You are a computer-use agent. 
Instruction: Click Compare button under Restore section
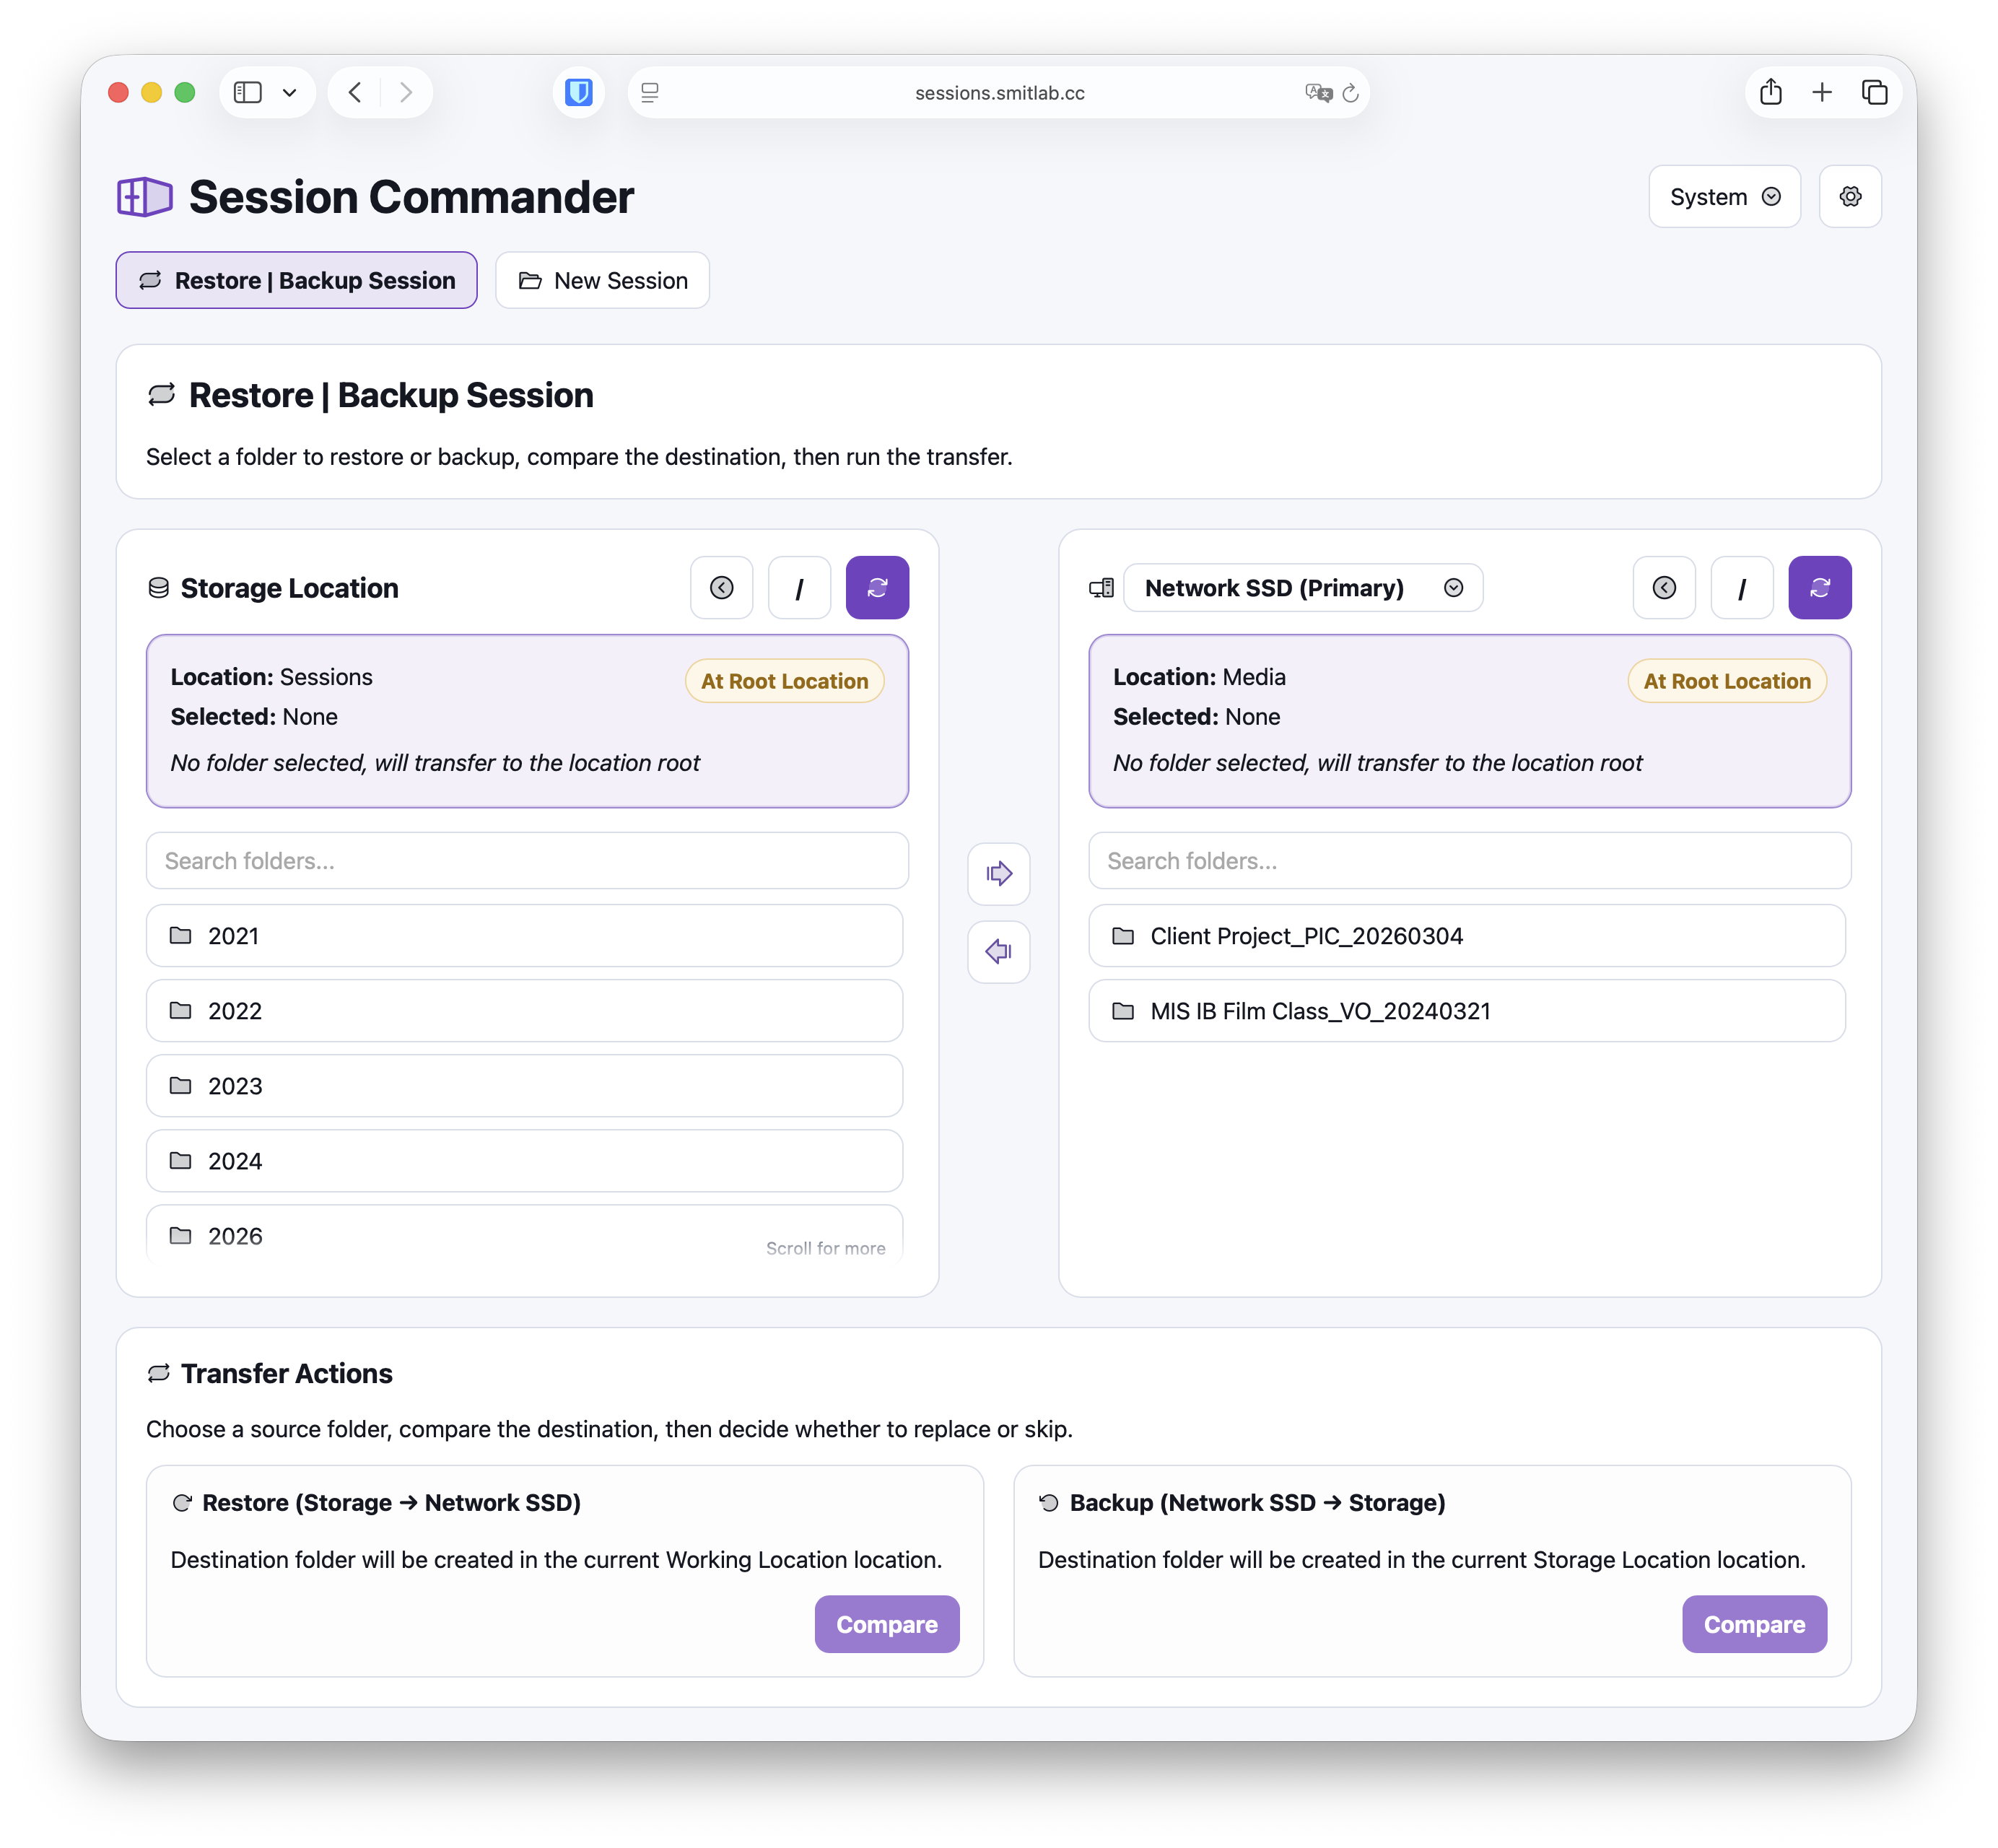point(886,1624)
